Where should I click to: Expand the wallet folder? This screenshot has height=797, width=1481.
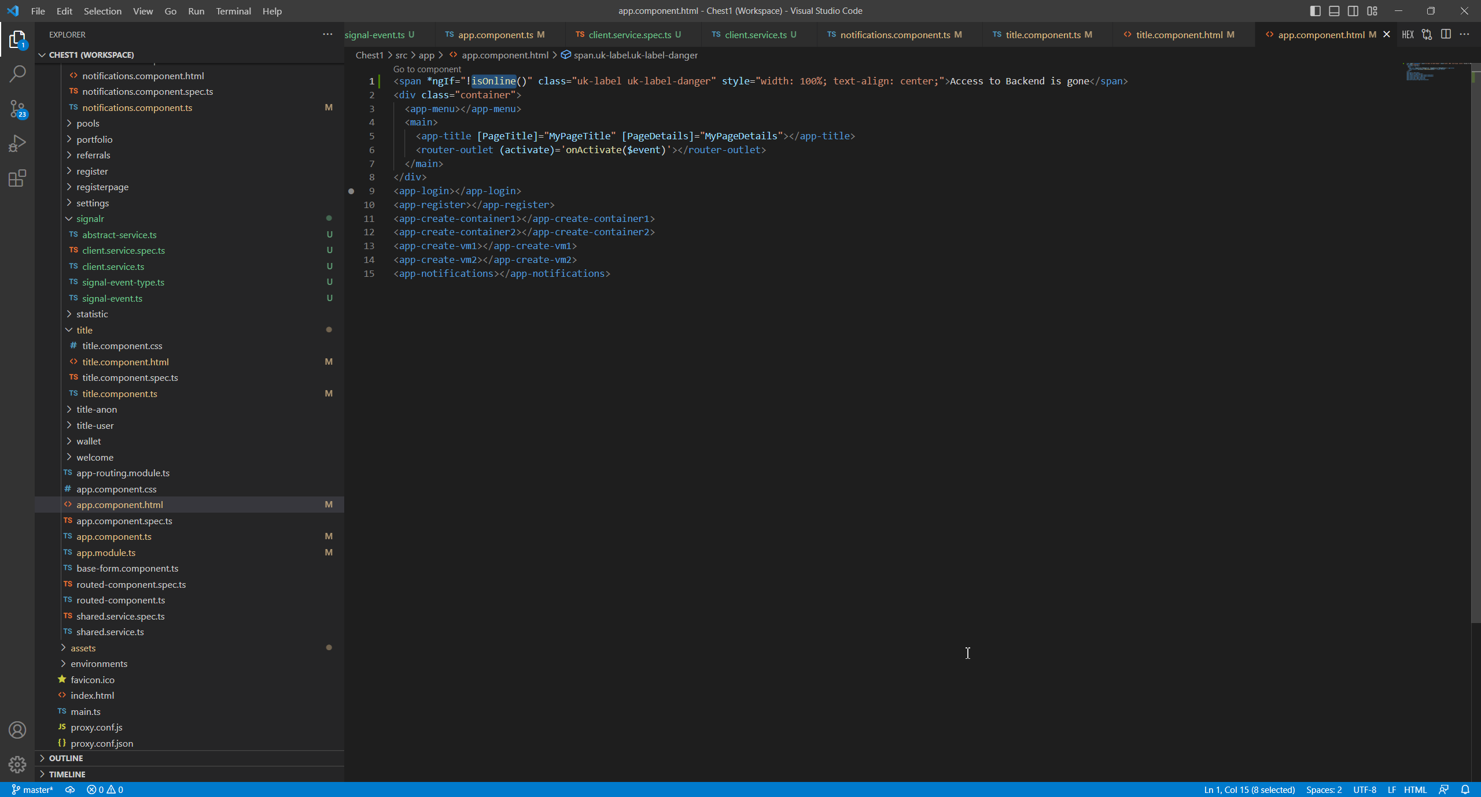[x=89, y=441]
